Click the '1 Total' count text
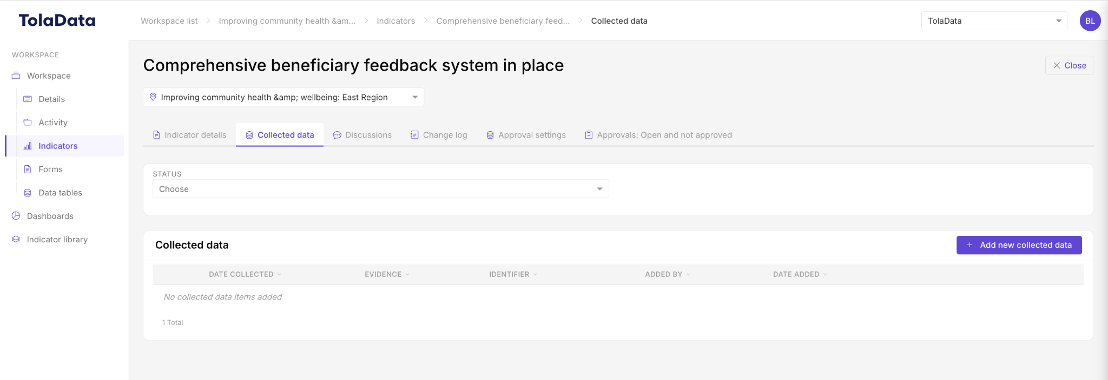Image resolution: width=1108 pixels, height=380 pixels. pos(173,322)
